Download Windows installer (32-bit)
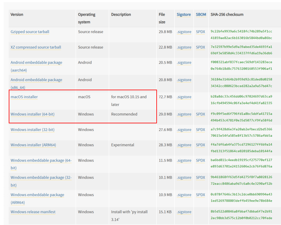The height and width of the screenshot is (225, 281). (x=32, y=130)
